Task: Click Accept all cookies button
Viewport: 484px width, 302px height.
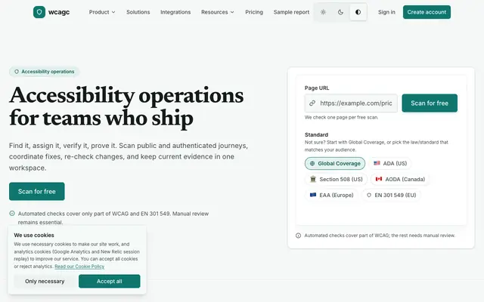Action: point(109,282)
